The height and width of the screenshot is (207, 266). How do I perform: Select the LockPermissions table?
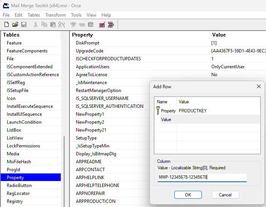coord(31,146)
